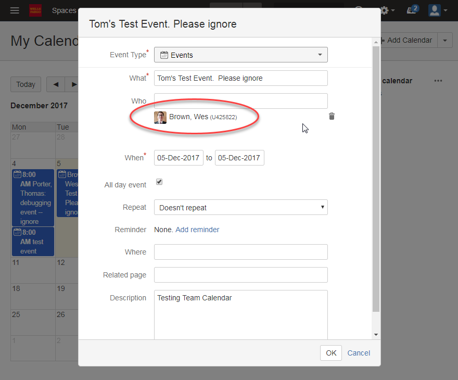Uncheck the All day event checkbox
458x380 pixels.
[x=159, y=182]
